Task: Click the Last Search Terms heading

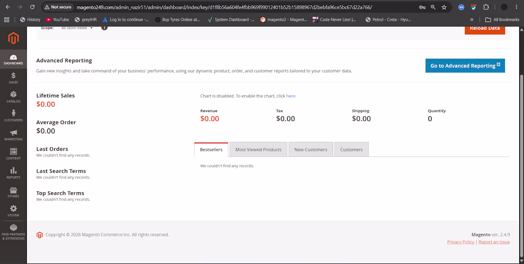Action: click(x=61, y=171)
